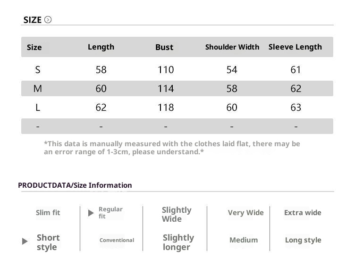
Task: Click the PRODUCTDATA/Size Information heading
Action: 75,185
